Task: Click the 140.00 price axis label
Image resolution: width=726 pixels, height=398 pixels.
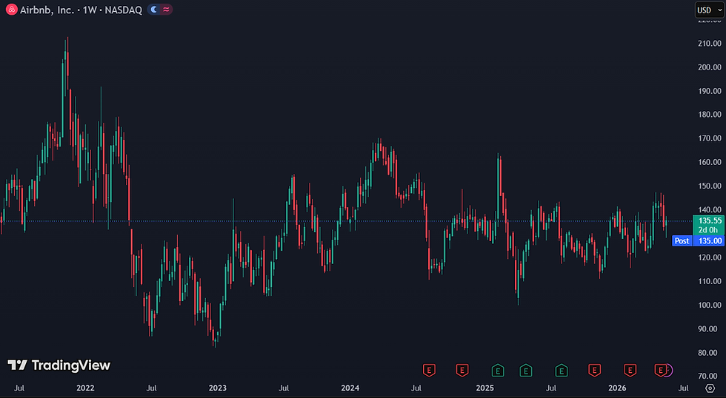Action: point(710,210)
